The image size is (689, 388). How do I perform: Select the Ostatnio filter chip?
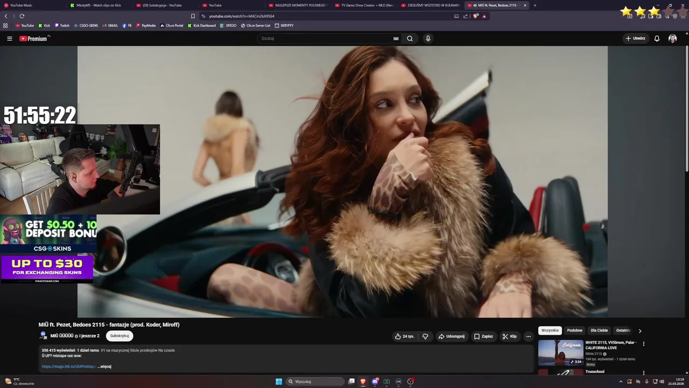click(x=623, y=330)
